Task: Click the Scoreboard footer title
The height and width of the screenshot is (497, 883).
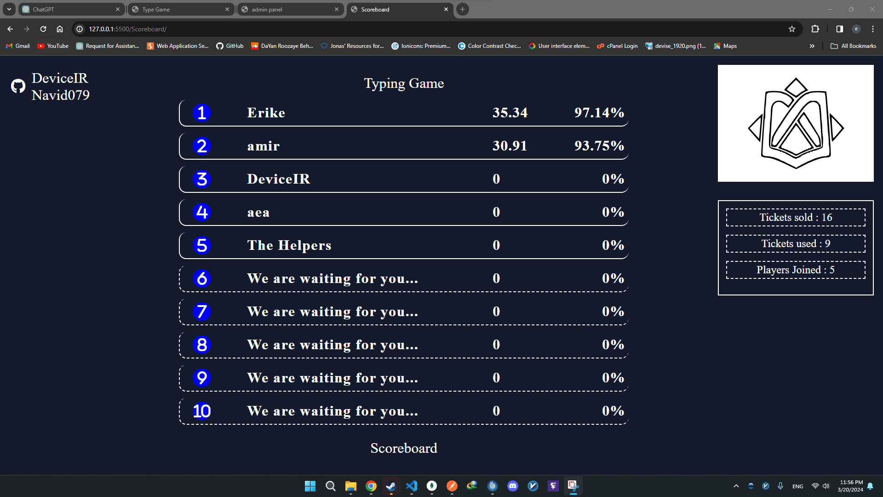Action: pos(404,448)
